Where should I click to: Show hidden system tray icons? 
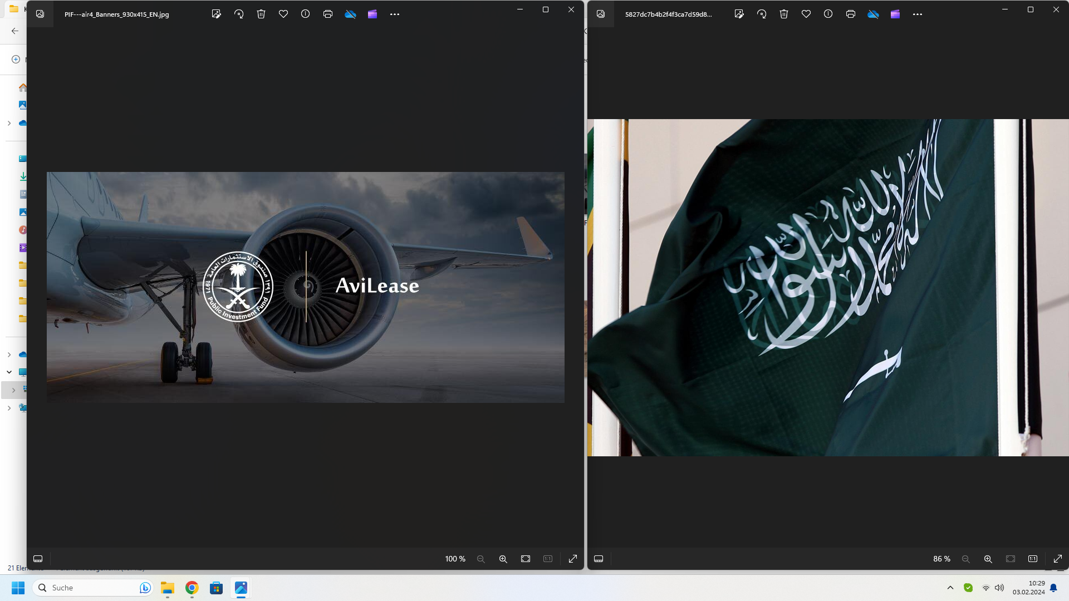(x=950, y=588)
